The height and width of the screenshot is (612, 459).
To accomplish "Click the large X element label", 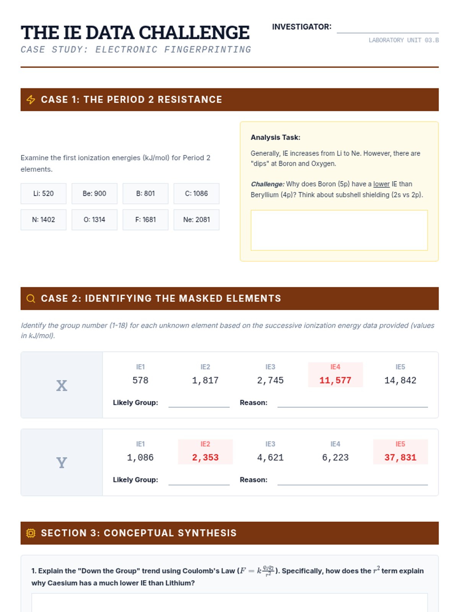I will [x=62, y=386].
